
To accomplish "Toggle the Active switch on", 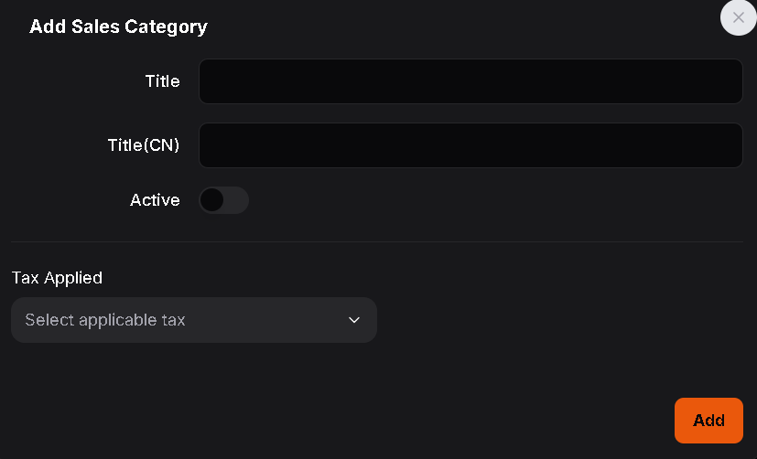I will (223, 200).
